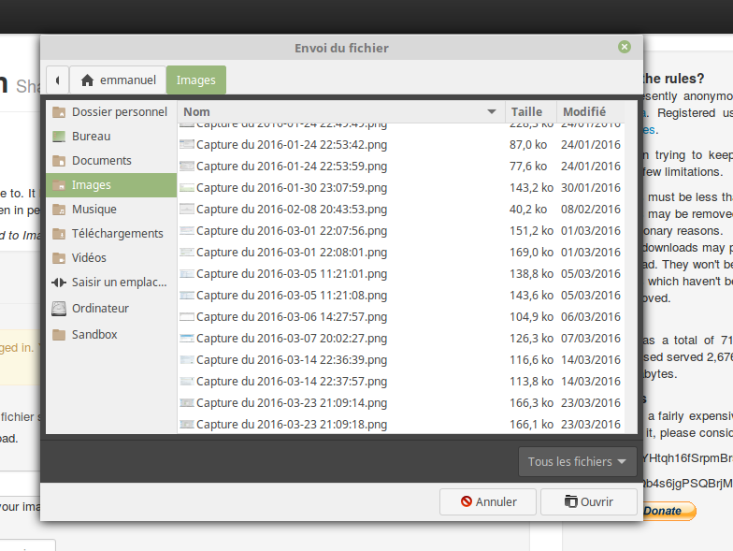This screenshot has width=733, height=551.
Task: Select Images in places sidebar
Action: 111,185
